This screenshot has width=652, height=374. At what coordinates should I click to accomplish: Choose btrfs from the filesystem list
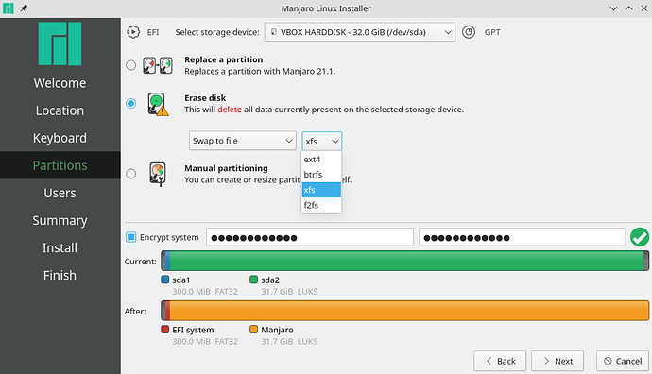pyautogui.click(x=321, y=175)
